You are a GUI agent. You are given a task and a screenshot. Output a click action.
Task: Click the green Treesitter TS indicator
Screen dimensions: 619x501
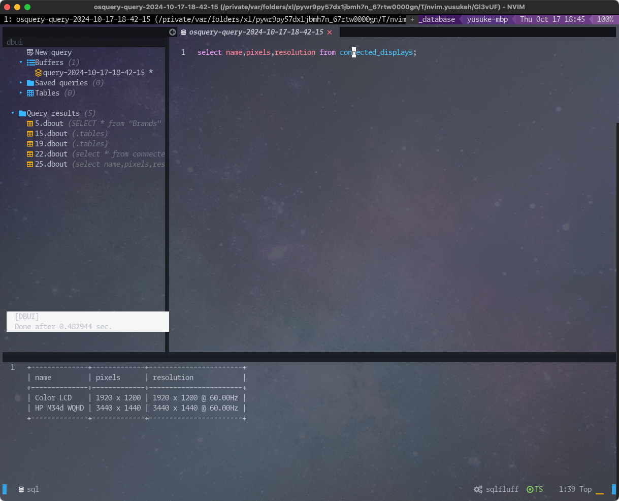[x=535, y=489]
